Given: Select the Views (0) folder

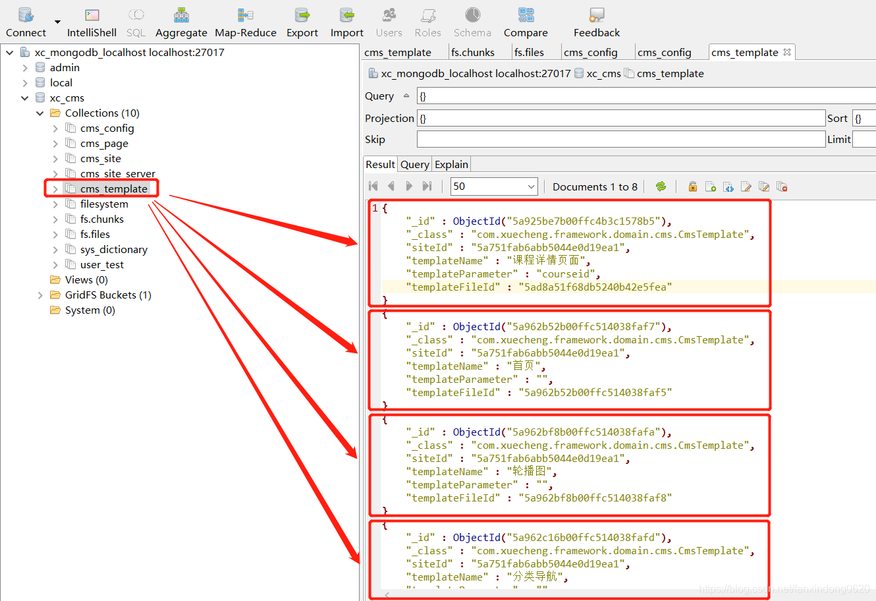Looking at the screenshot, I should tap(86, 279).
